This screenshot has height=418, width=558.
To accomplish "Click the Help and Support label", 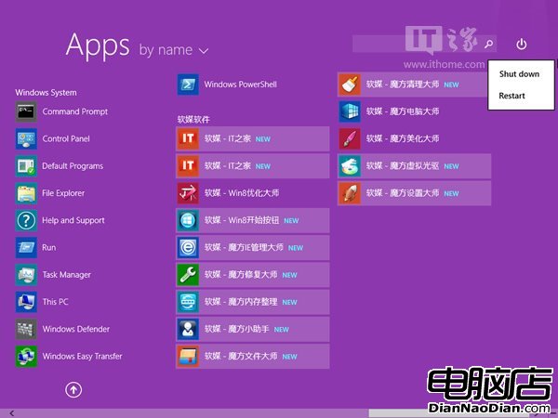I will click(x=73, y=221).
